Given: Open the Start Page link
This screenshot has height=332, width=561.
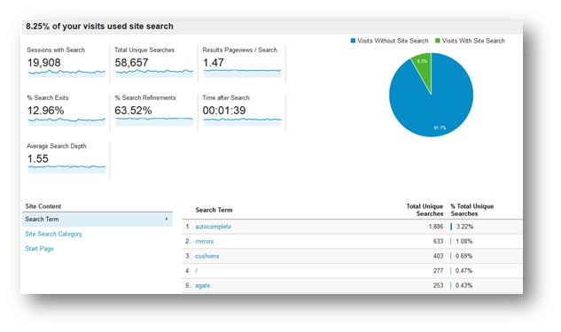Looking at the screenshot, I should 39,249.
